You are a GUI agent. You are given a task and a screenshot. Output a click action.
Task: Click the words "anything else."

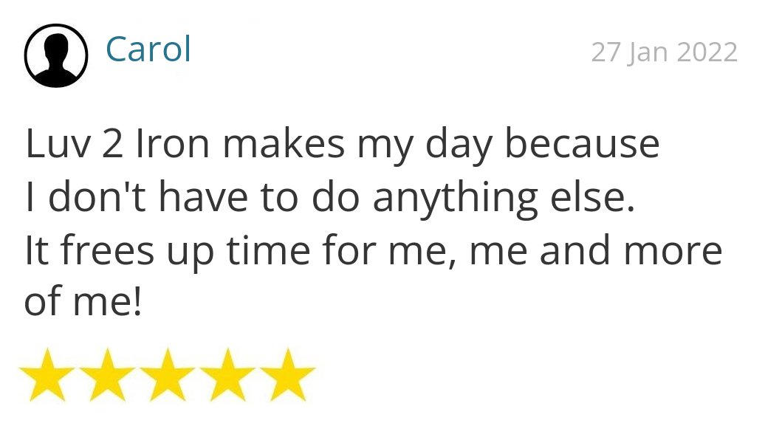click(x=504, y=199)
